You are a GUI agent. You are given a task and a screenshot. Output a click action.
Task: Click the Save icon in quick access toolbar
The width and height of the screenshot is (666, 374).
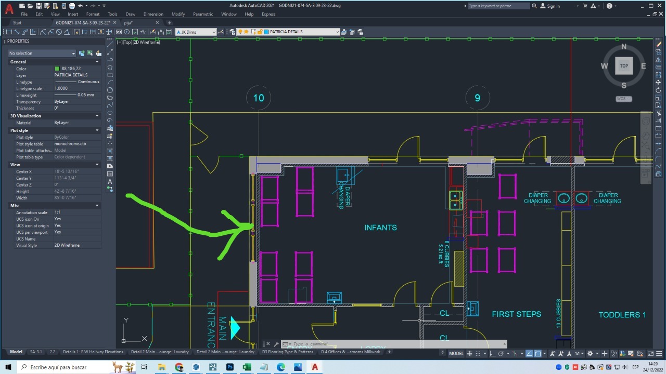(39, 6)
